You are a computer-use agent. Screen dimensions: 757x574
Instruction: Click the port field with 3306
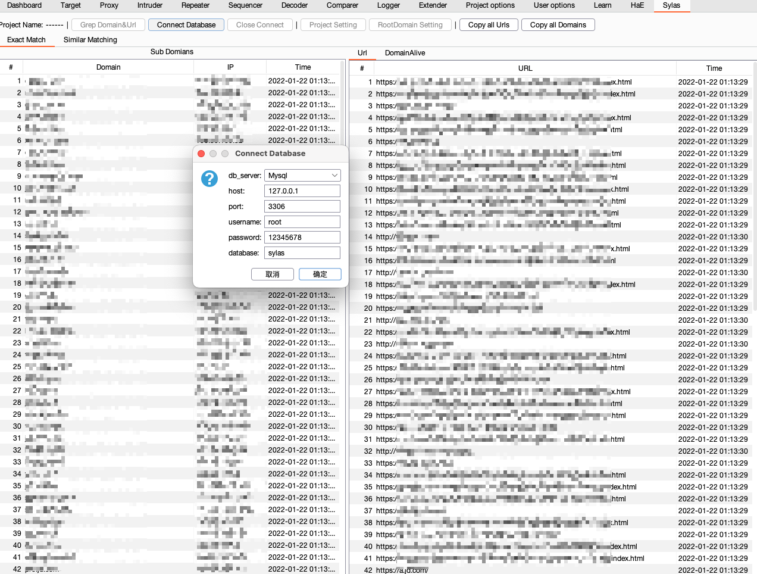302,207
